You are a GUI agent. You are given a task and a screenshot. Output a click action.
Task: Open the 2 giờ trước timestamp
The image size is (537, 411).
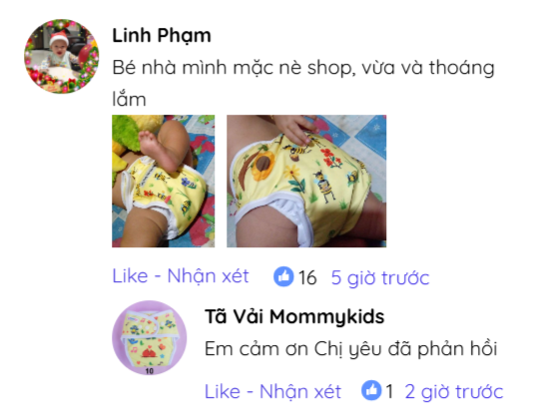pos(454,391)
